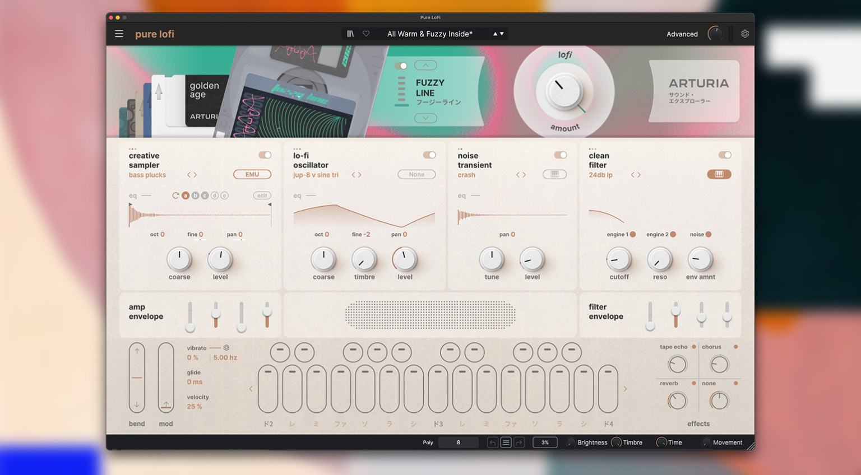861x475 pixels.
Task: Toggle the Fuzzy Line lofi mode switch
Action: 401,66
